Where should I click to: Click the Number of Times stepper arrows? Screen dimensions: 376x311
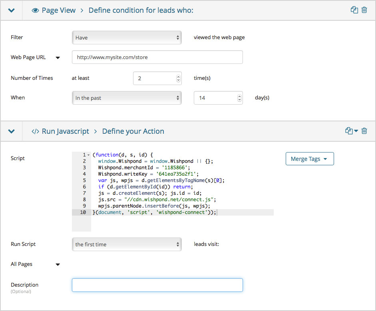[178, 78]
